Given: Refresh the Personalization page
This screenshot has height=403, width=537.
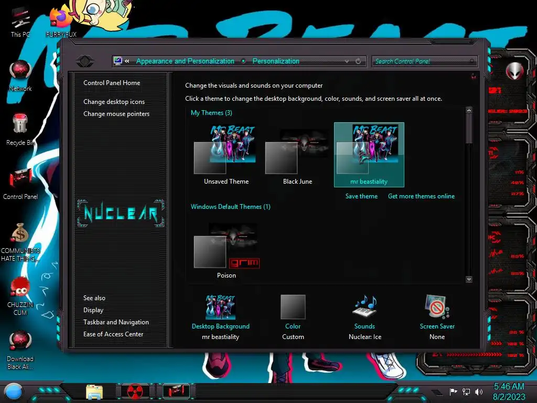Looking at the screenshot, I should [x=358, y=61].
